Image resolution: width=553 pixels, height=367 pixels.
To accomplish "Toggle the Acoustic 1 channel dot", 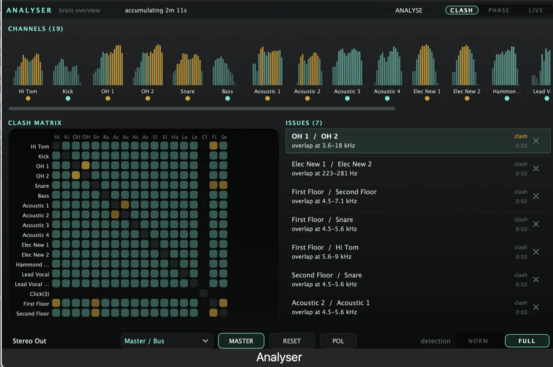I will (x=268, y=98).
